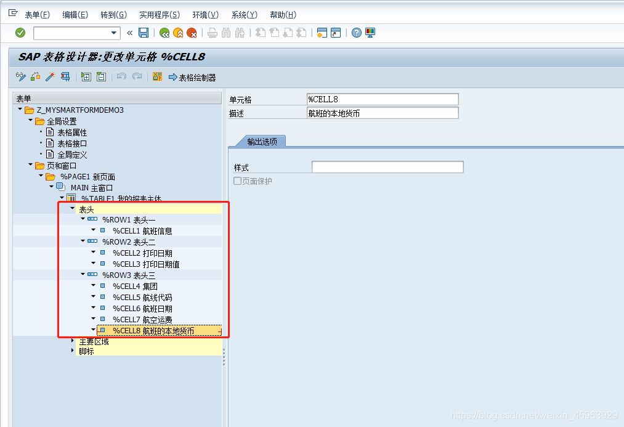
Task: Click the Undo arrow icon
Action: pyautogui.click(x=122, y=76)
